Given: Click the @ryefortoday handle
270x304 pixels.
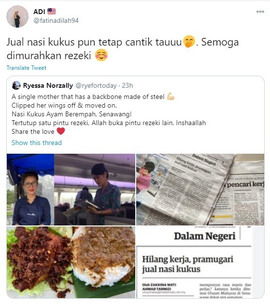Looking at the screenshot, I should pos(96,85).
